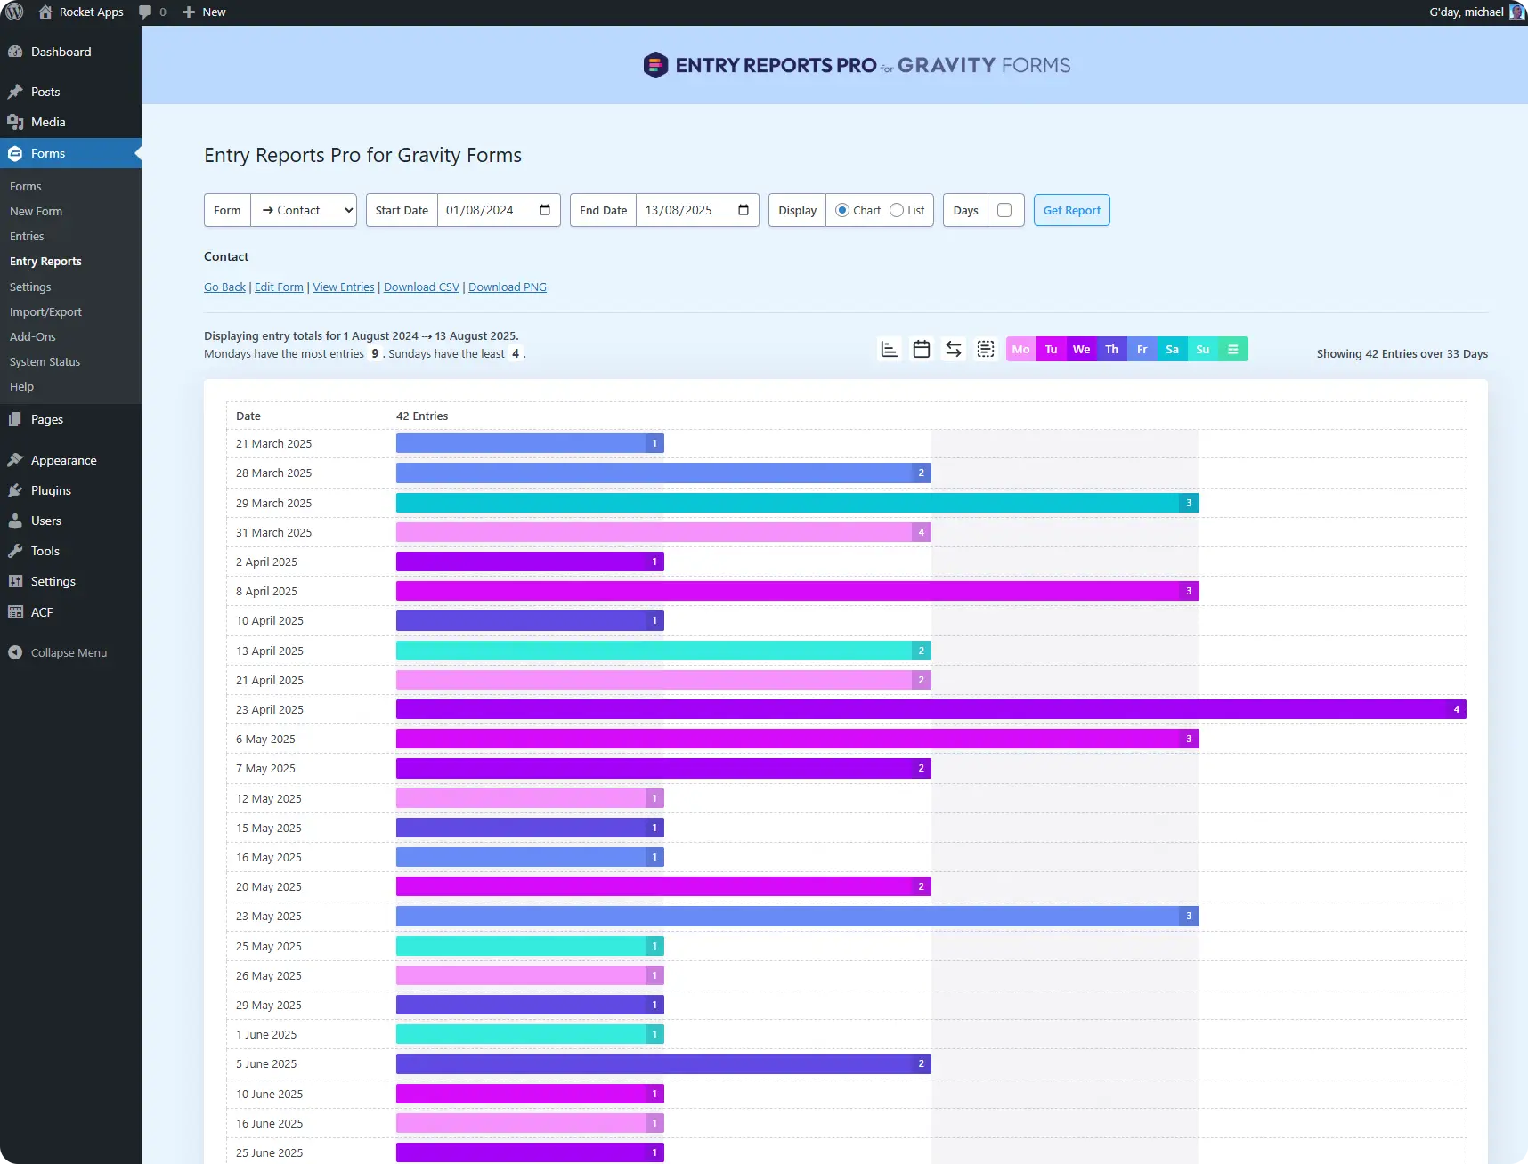
Task: Open Entry Reports submenu item
Action: (x=45, y=261)
